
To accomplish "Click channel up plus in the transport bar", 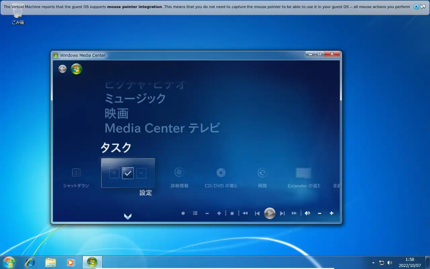I will [219, 213].
